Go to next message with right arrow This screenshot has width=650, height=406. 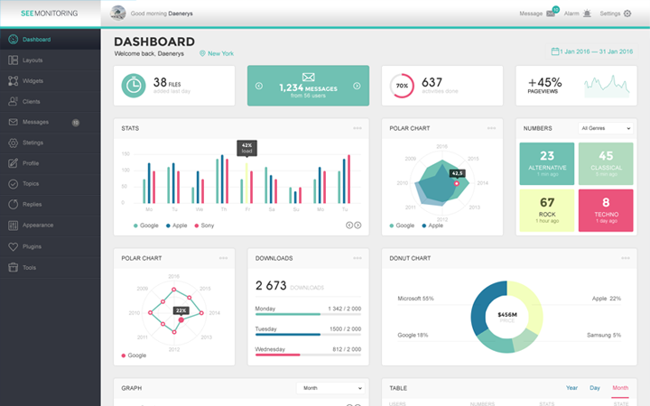pos(357,86)
